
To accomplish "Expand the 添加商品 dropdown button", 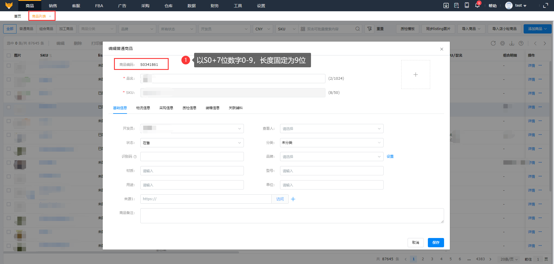I will pos(538,29).
